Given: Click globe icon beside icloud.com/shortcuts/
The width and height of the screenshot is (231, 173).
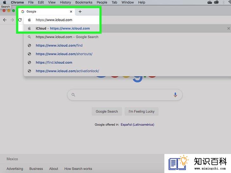Looking at the screenshot, I should (x=30, y=54).
